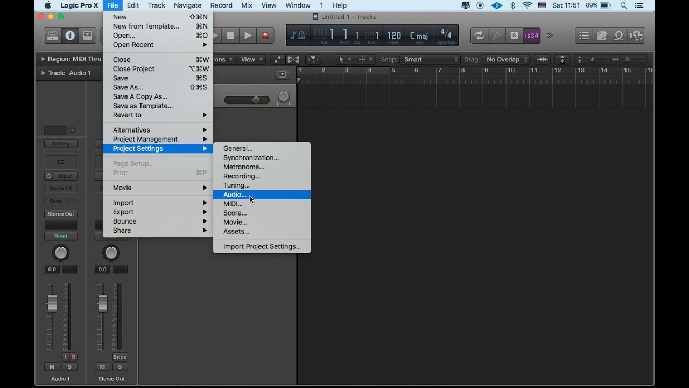Toggle the Inspector info button

click(x=70, y=36)
